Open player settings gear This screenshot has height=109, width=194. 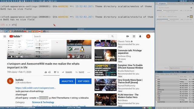tap(73, 57)
